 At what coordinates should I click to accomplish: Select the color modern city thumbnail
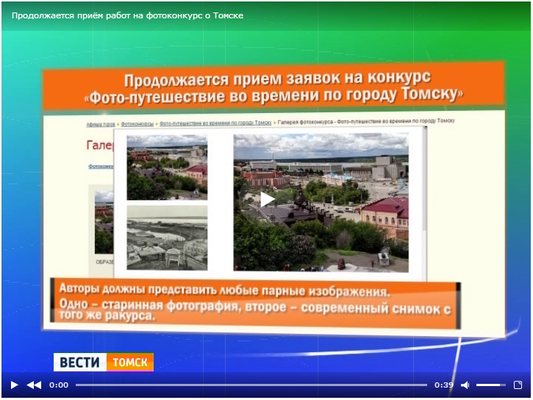coord(167,167)
